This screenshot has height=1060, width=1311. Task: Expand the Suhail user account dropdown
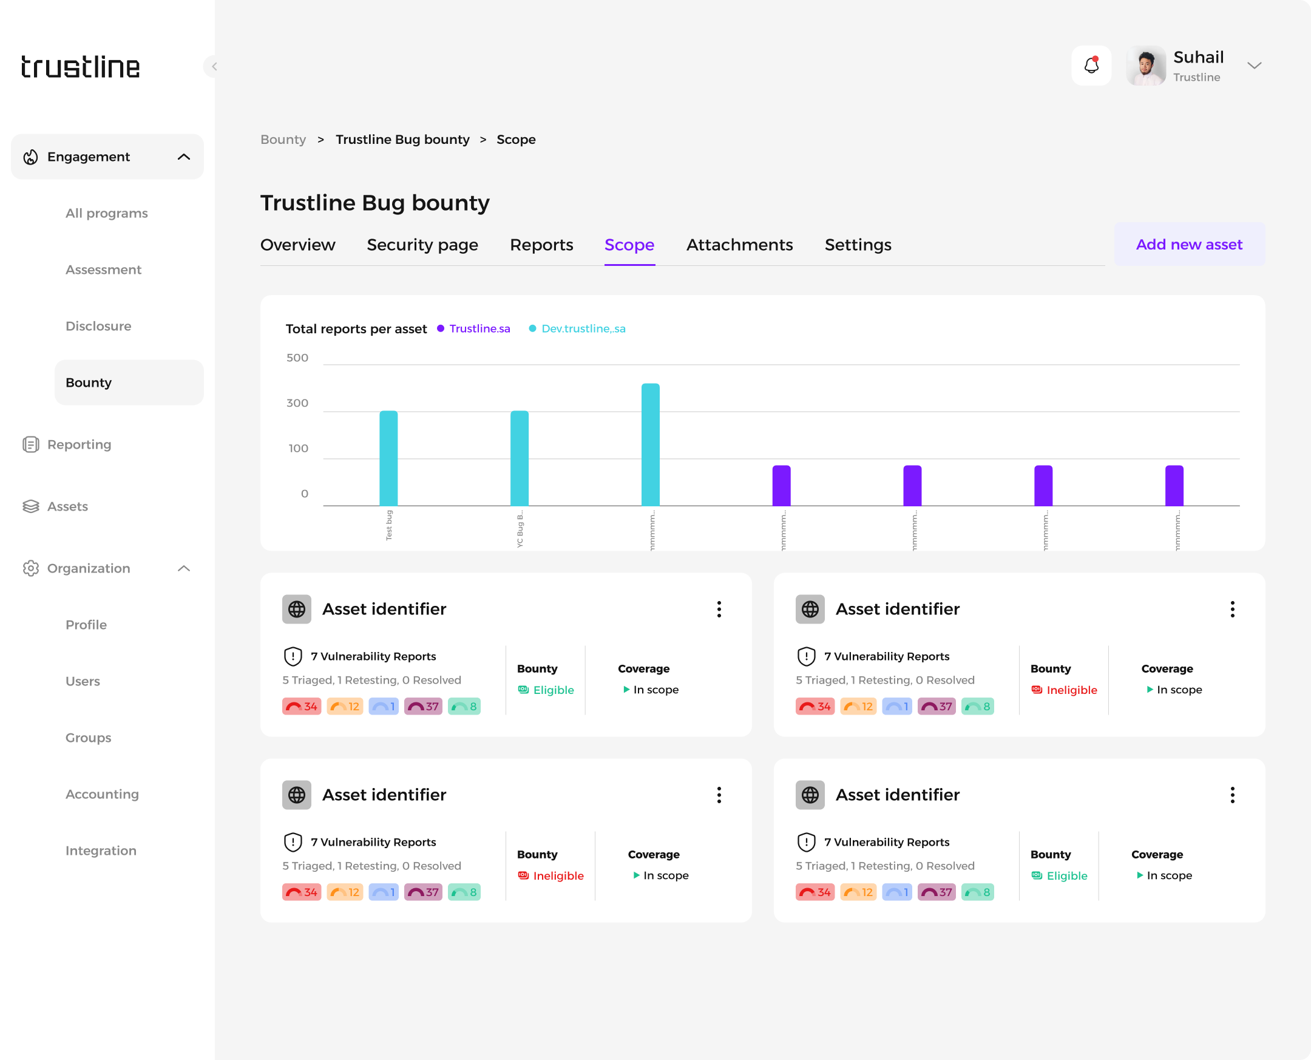(1253, 66)
